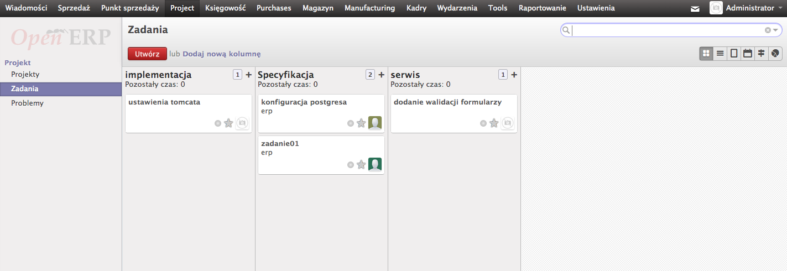Open the graph view

(x=775, y=54)
